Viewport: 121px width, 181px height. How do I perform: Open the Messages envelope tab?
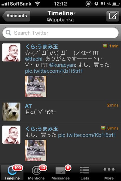coord(61,172)
